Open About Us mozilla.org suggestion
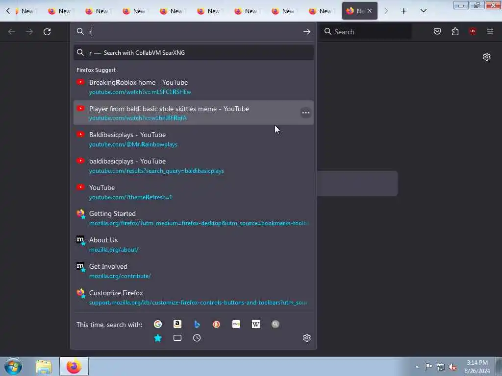Image resolution: width=502 pixels, height=376 pixels. tap(193, 245)
